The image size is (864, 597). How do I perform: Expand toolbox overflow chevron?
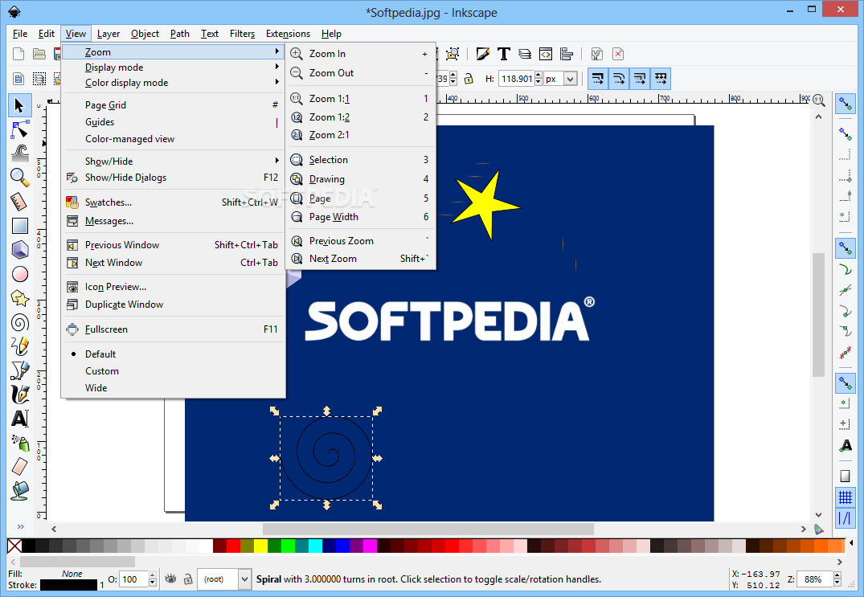(x=20, y=526)
